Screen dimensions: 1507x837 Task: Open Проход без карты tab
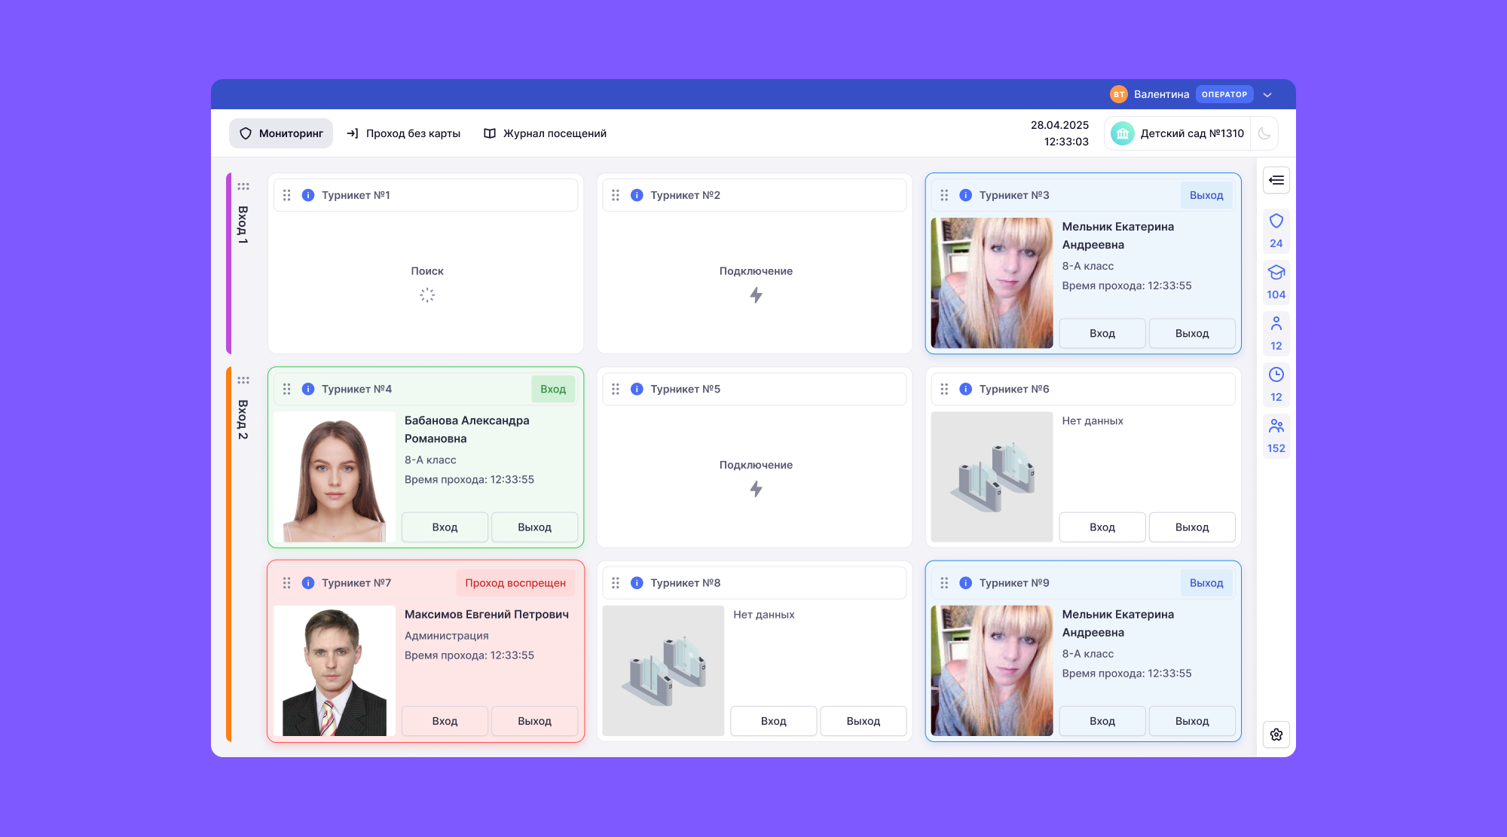pyautogui.click(x=403, y=133)
